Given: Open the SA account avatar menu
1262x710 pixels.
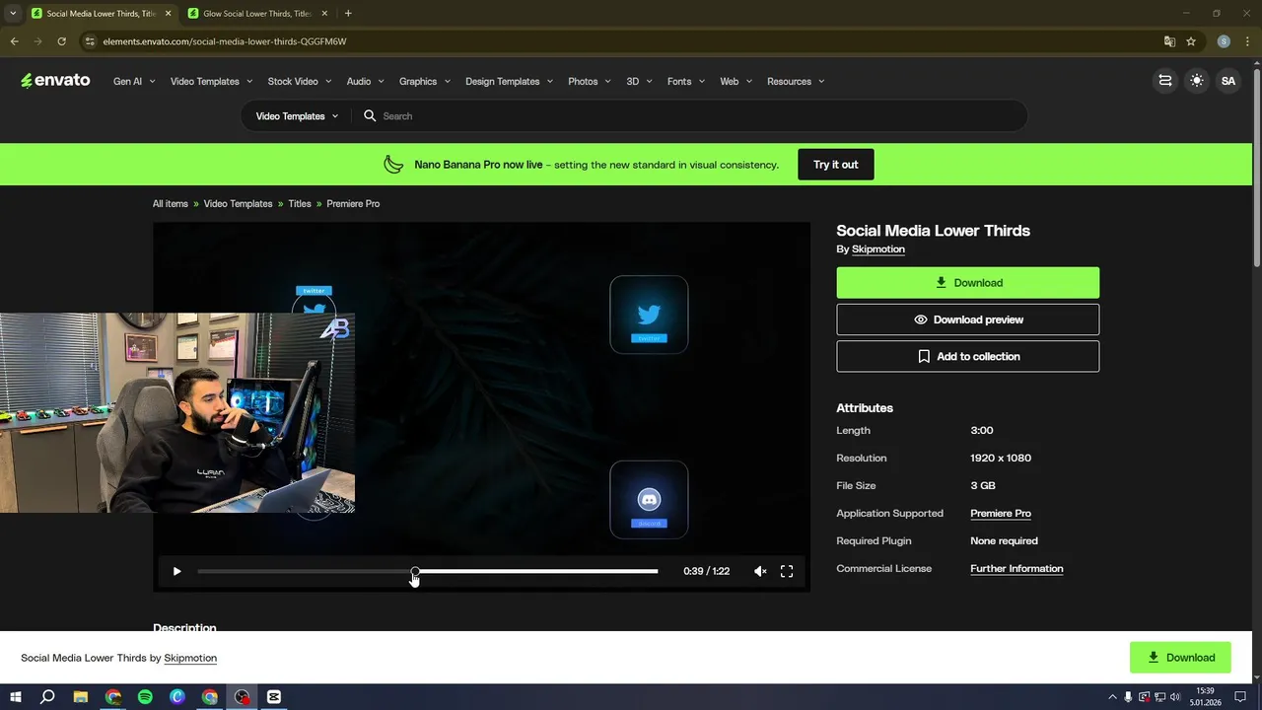Looking at the screenshot, I should tap(1228, 81).
